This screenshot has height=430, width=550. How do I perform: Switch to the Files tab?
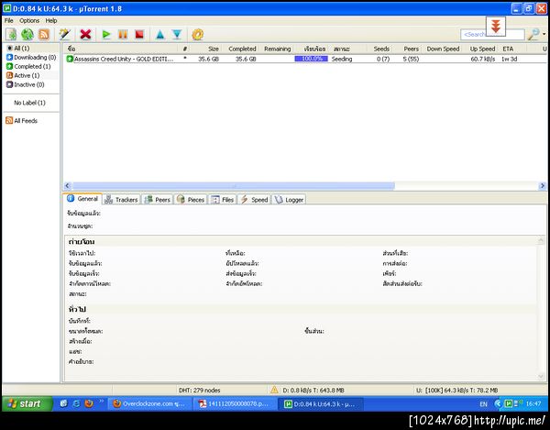223,200
